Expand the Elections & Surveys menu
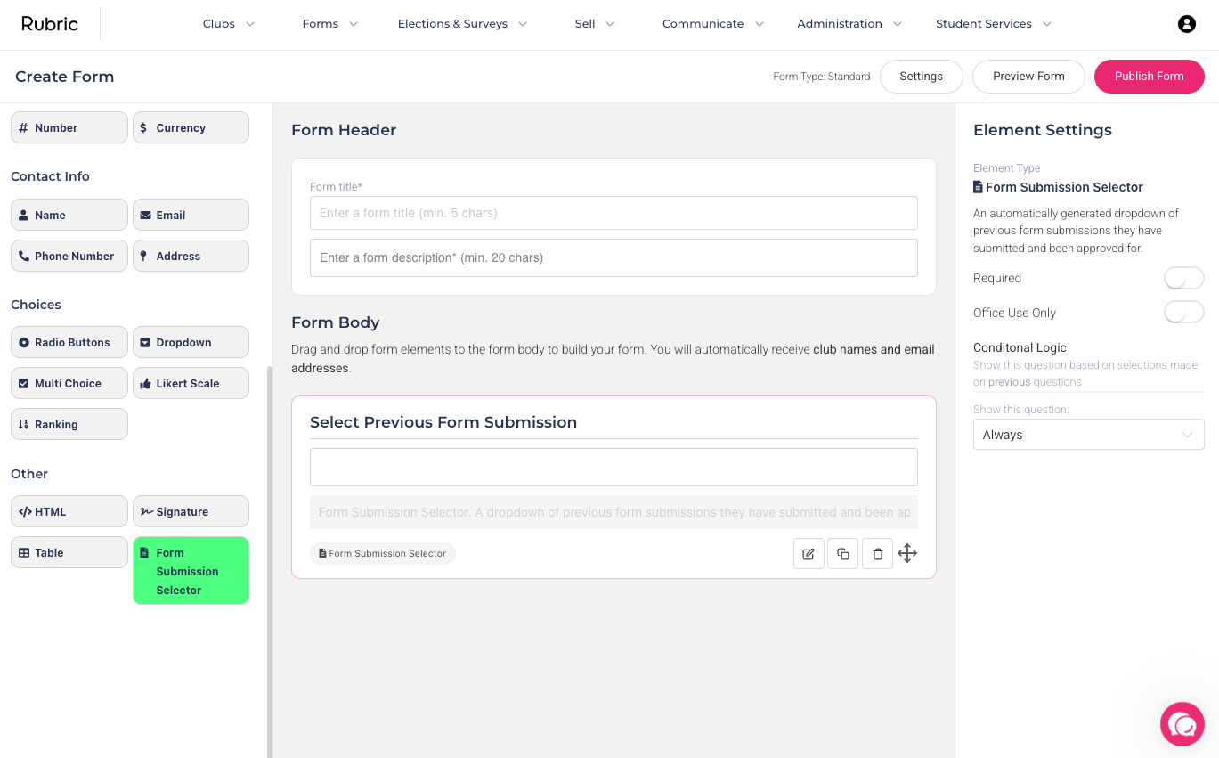This screenshot has width=1219, height=758. click(462, 24)
